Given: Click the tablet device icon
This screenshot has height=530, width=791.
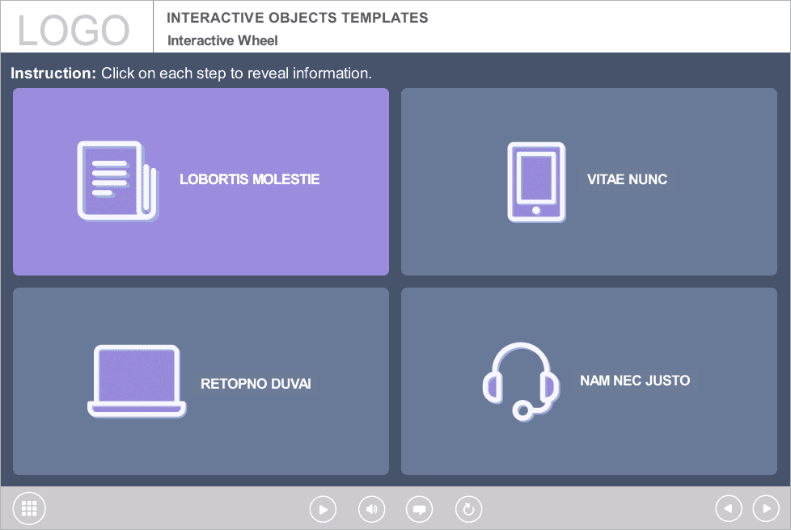Looking at the screenshot, I should click(536, 182).
